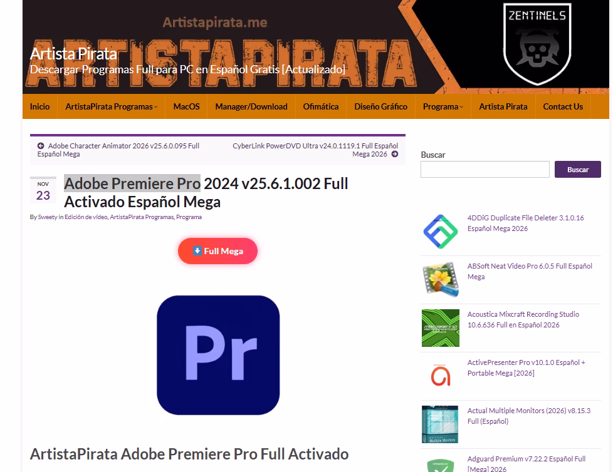Viewport: 613px width, 472px height.
Task: Go to the Diseño Gráfico menu item
Action: [x=380, y=106]
